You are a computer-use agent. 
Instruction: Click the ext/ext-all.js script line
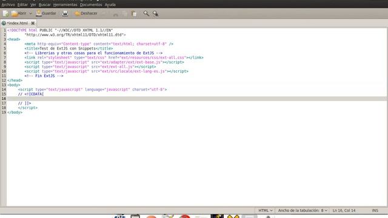90,67
